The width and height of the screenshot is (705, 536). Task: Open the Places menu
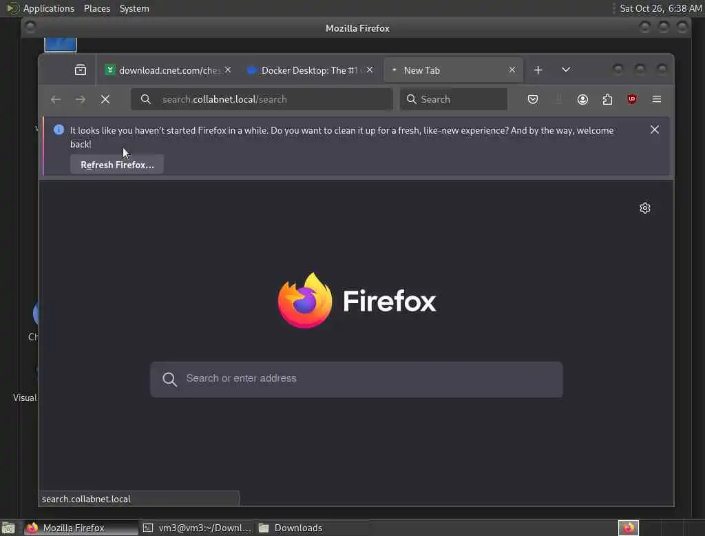(x=97, y=8)
